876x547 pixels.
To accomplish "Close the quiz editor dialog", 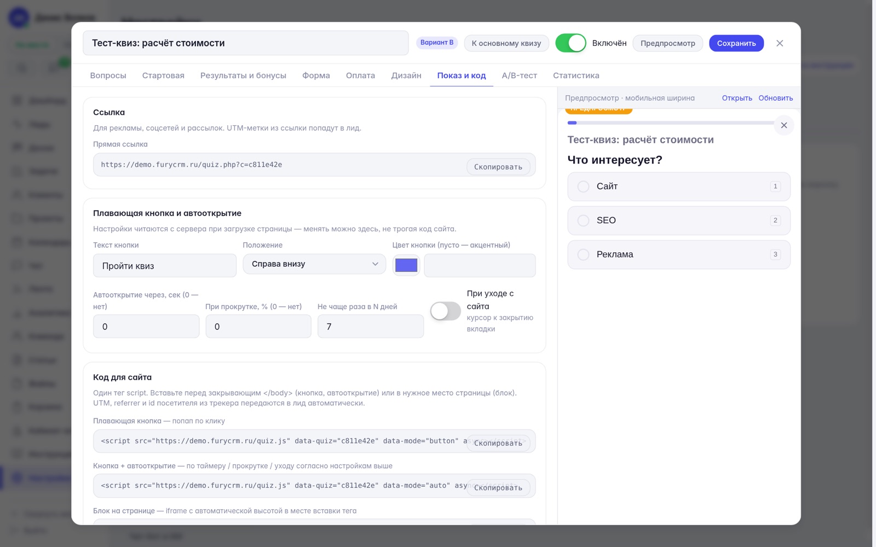I will pyautogui.click(x=780, y=43).
